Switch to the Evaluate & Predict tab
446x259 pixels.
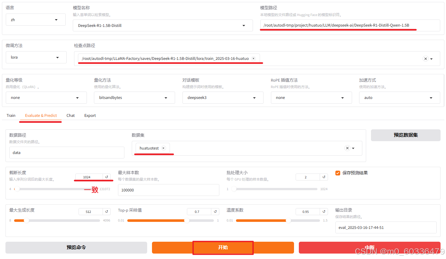41,116
